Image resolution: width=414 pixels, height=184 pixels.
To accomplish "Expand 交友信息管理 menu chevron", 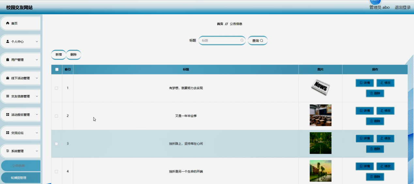I will (37, 96).
